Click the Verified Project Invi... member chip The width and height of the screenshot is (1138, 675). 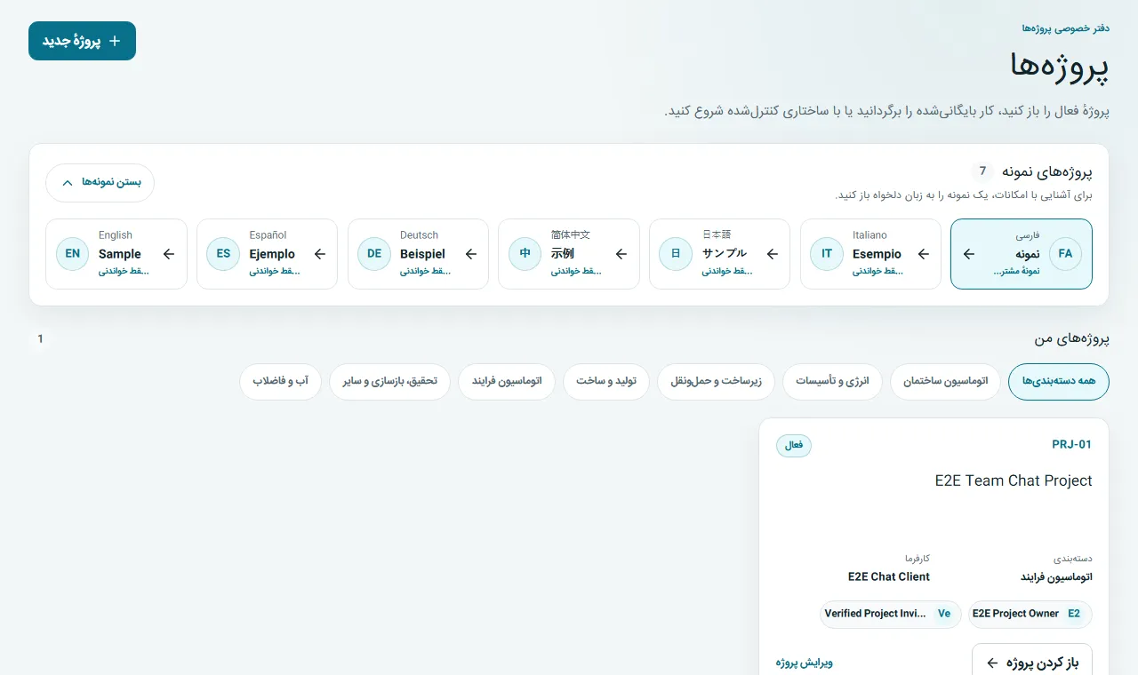click(x=891, y=614)
